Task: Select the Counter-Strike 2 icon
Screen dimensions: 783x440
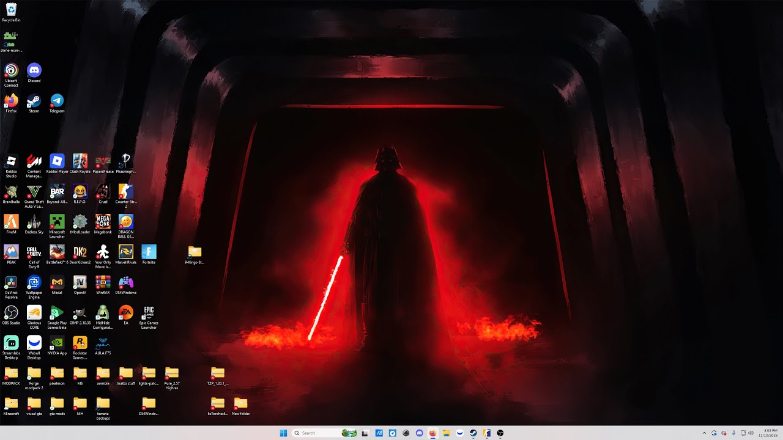Action: coord(126,197)
